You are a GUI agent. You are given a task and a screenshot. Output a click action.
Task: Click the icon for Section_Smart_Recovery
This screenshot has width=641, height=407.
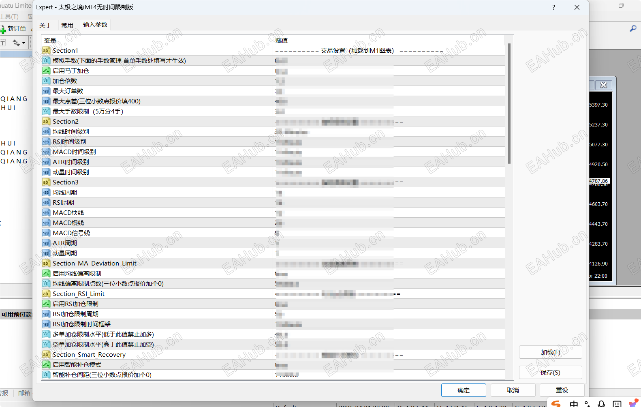pyautogui.click(x=46, y=354)
